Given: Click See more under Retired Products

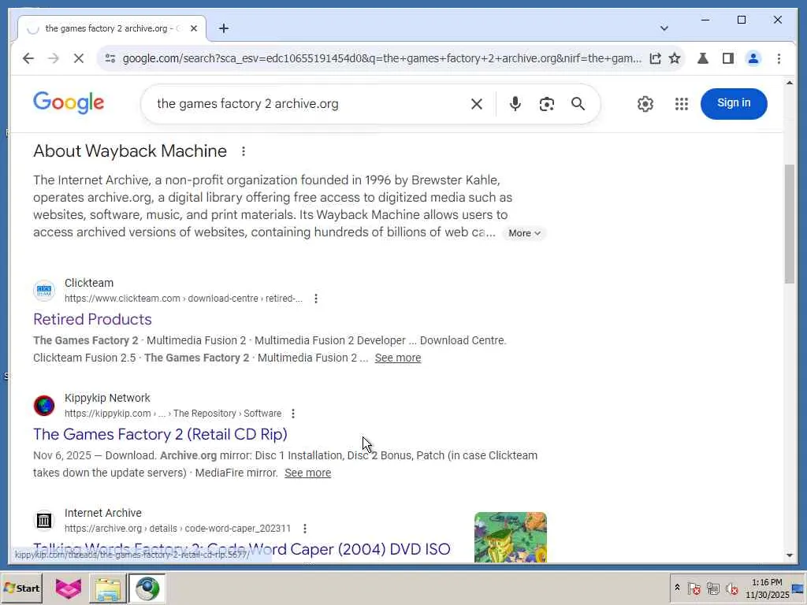Looking at the screenshot, I should 398,358.
